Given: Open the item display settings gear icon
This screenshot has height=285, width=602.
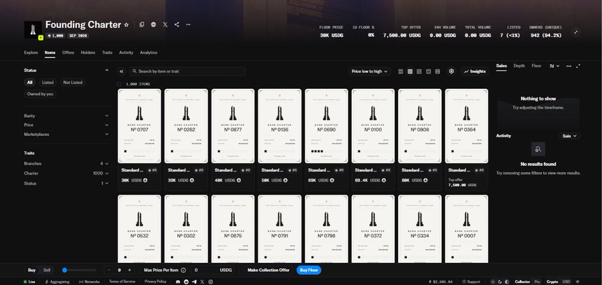Looking at the screenshot, I should click(451, 72).
